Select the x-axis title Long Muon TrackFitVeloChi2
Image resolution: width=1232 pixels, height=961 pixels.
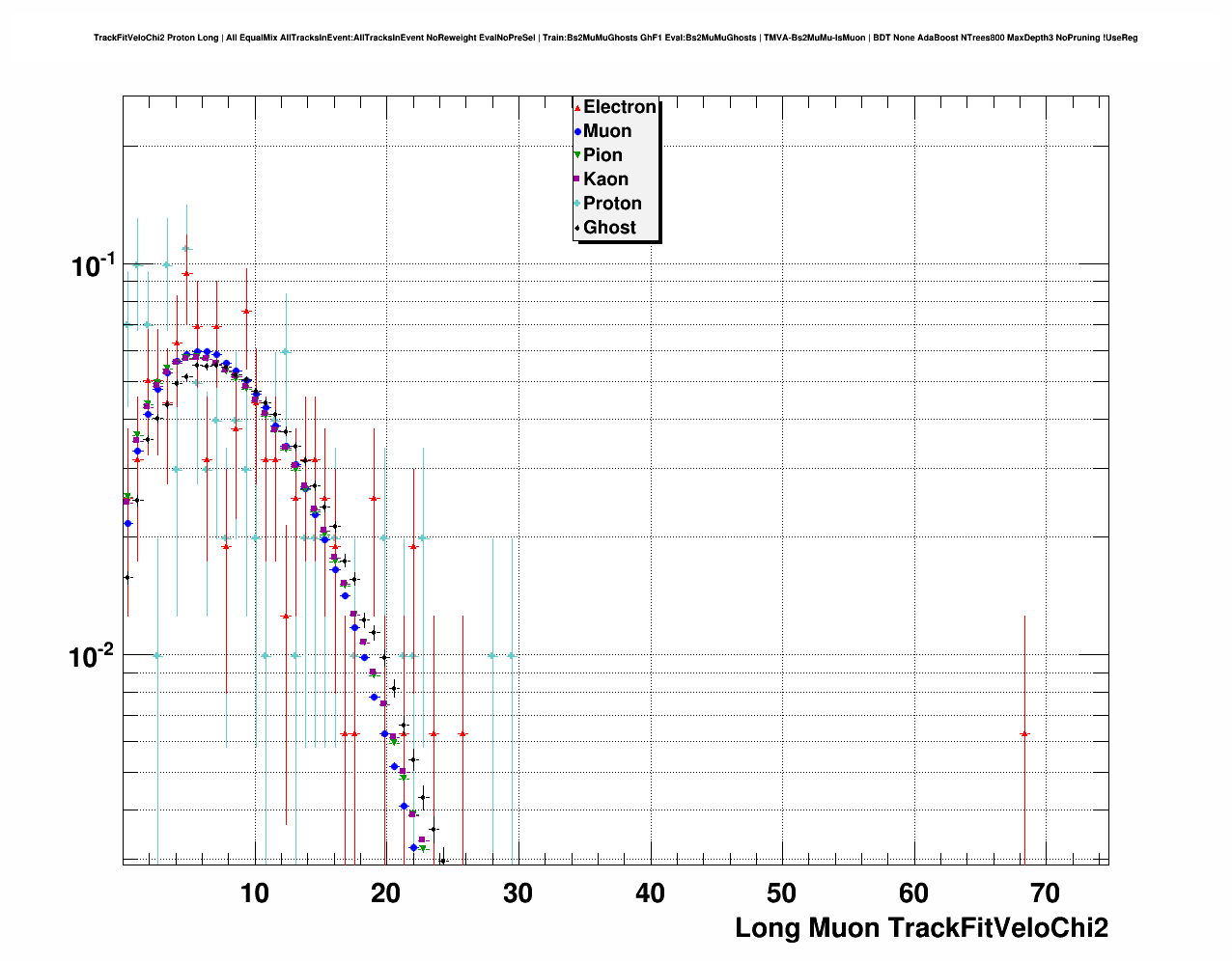coord(921,928)
